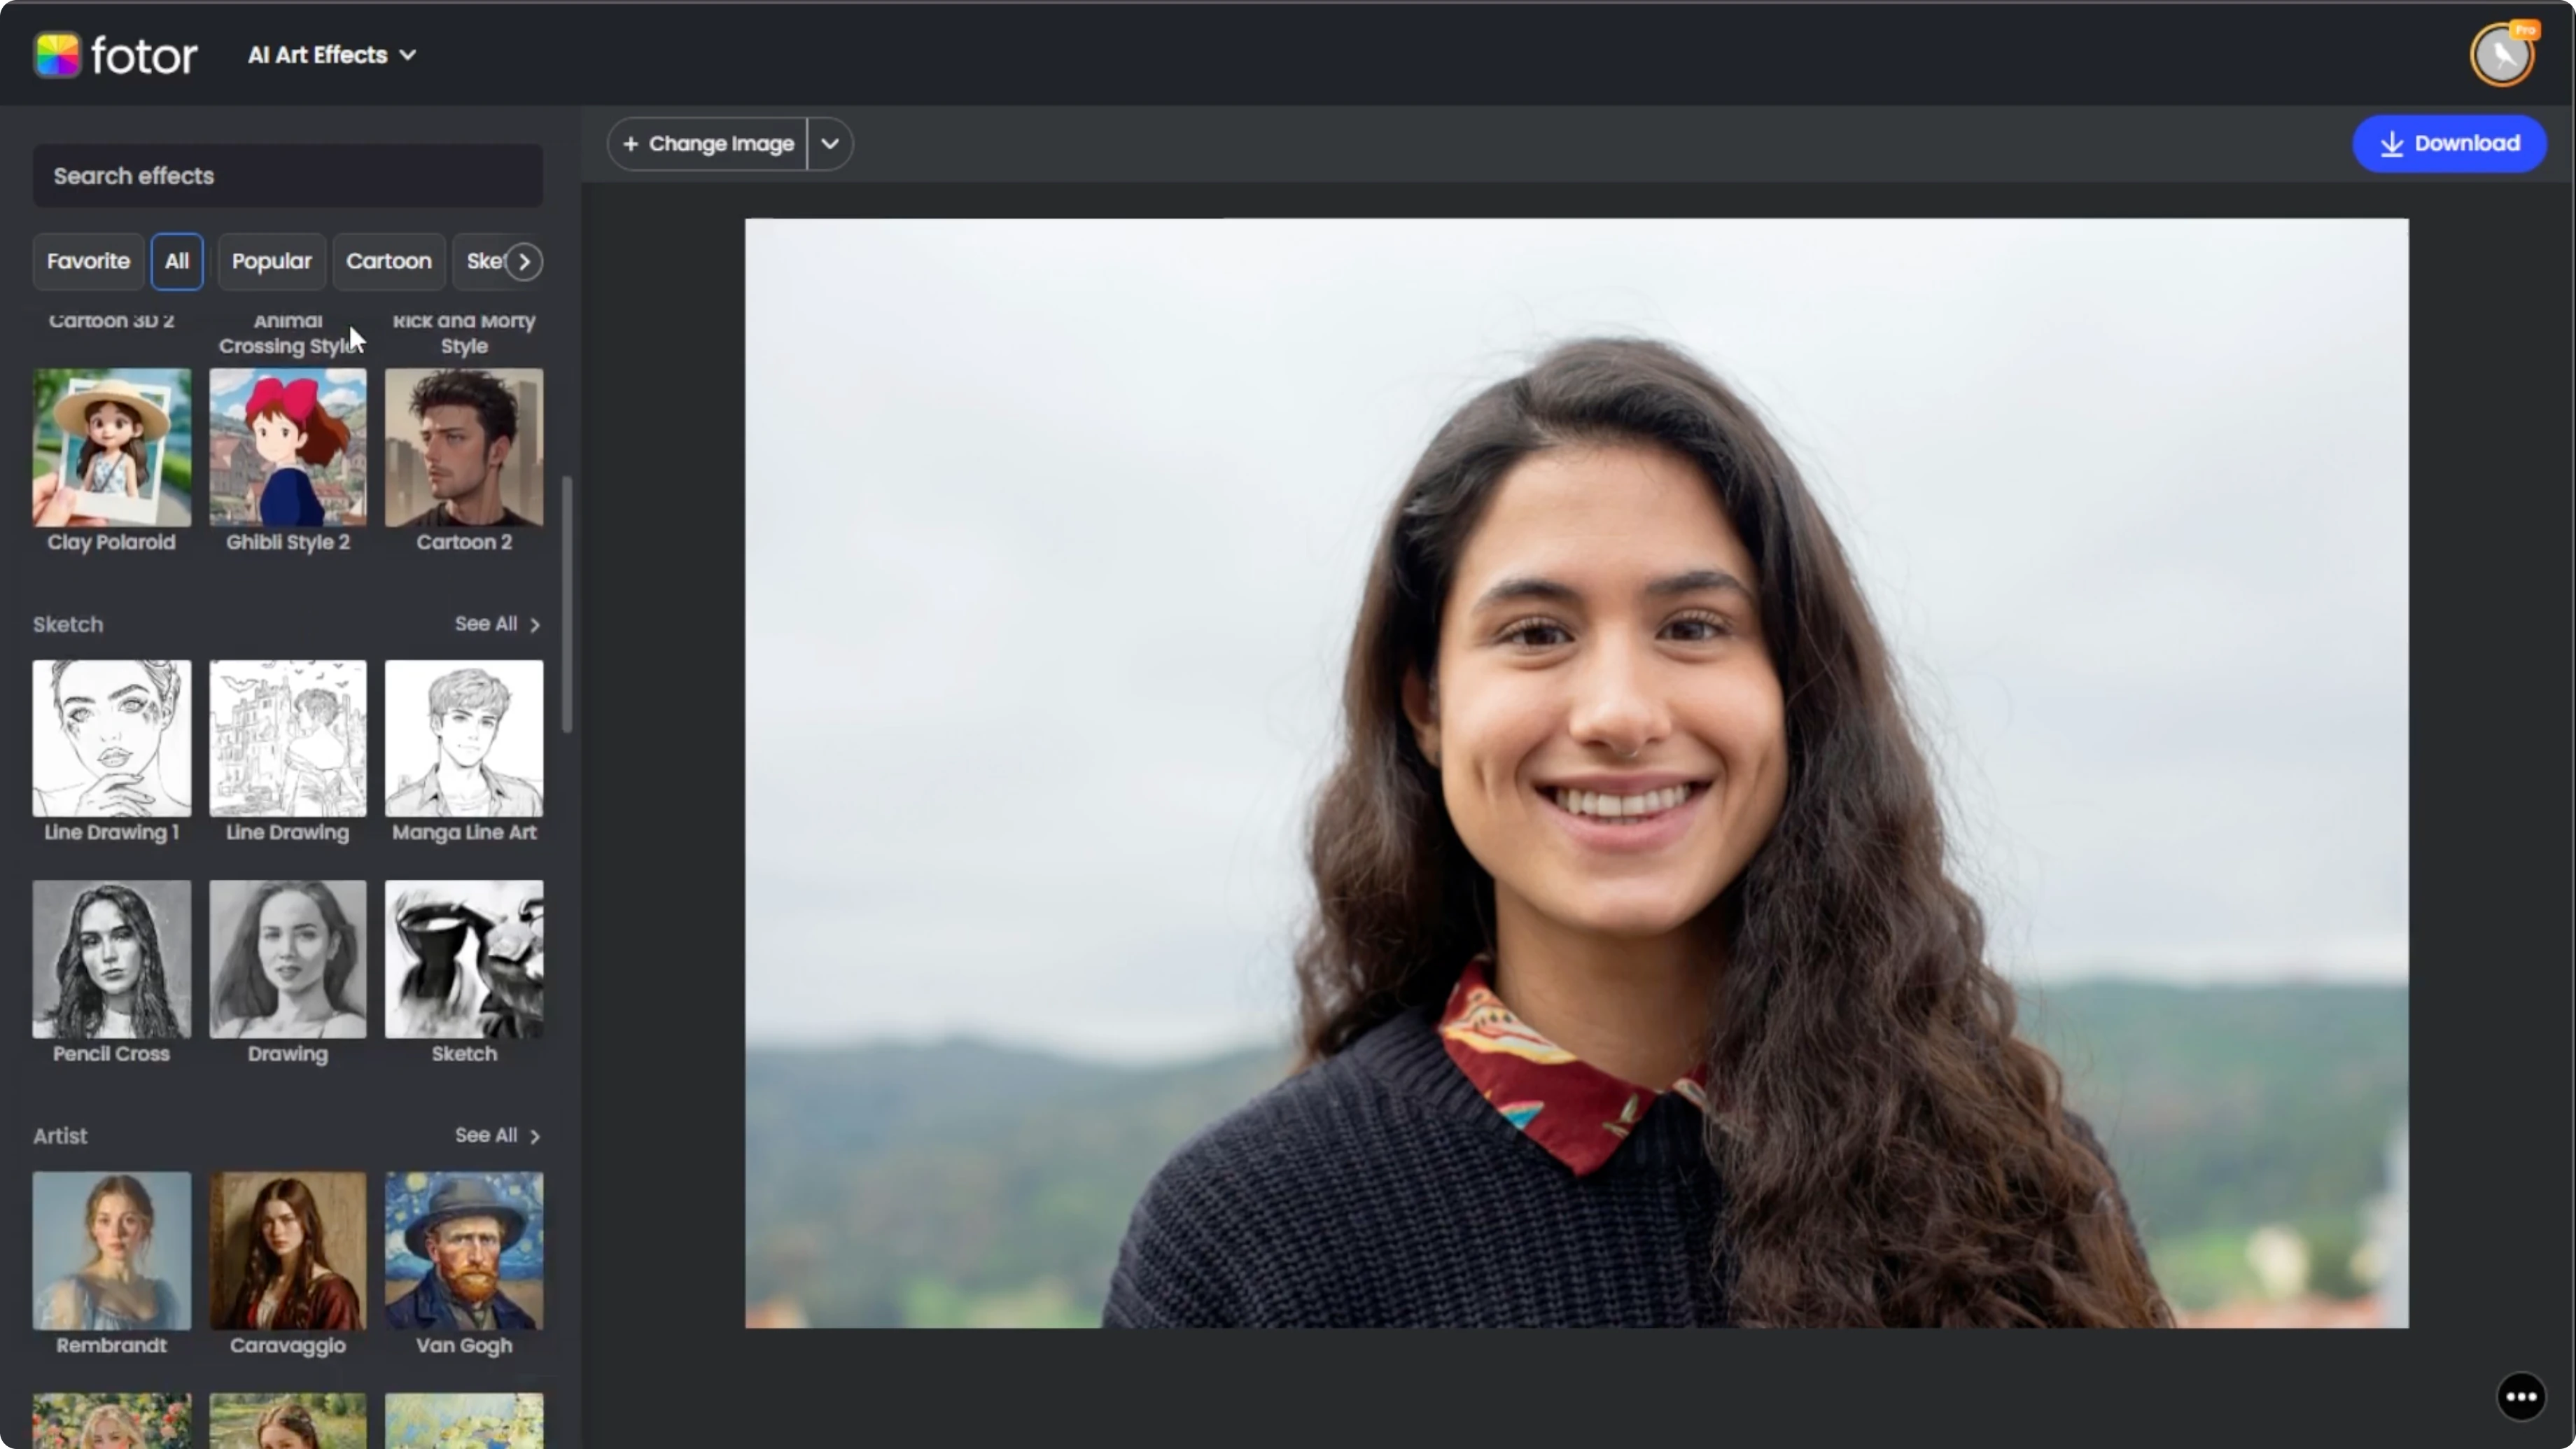Click the Rick and Morty Style label
This screenshot has height=1449, width=2576.
[x=464, y=334]
